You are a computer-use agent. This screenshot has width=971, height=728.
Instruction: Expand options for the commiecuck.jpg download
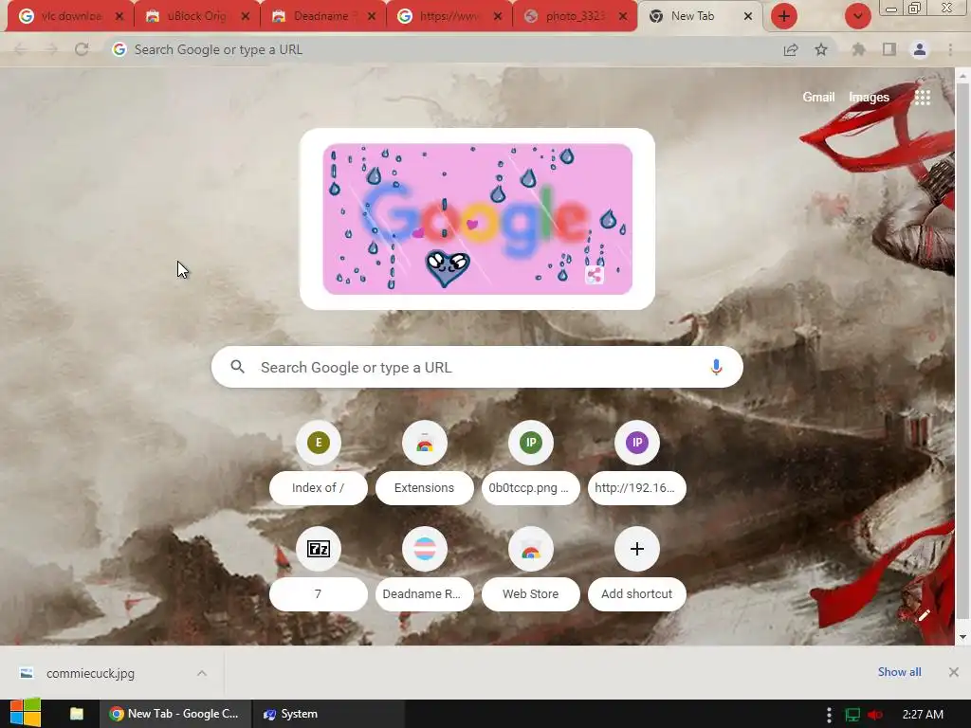point(202,673)
